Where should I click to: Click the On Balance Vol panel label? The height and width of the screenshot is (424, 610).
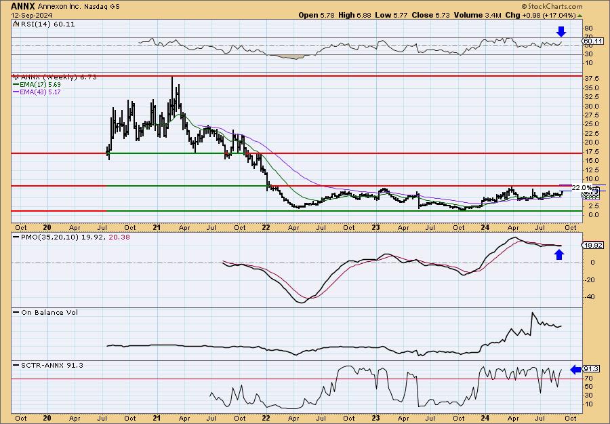pos(49,312)
